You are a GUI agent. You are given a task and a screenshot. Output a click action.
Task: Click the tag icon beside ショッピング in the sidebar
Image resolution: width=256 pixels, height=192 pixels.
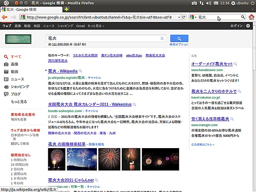[6, 87]
